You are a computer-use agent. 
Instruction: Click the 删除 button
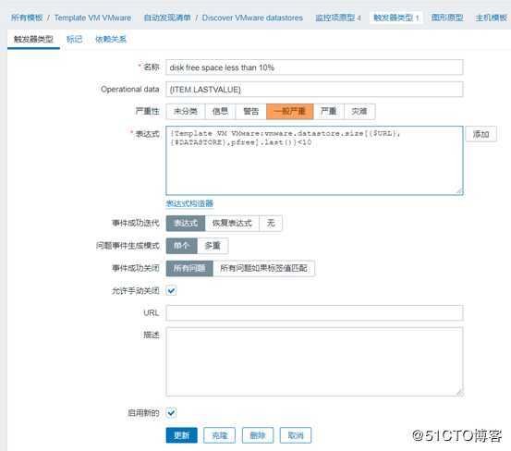(x=258, y=435)
